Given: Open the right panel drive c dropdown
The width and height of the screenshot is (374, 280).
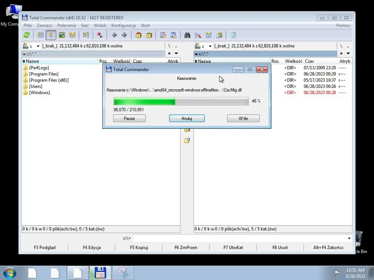Looking at the screenshot, I should click(x=210, y=46).
